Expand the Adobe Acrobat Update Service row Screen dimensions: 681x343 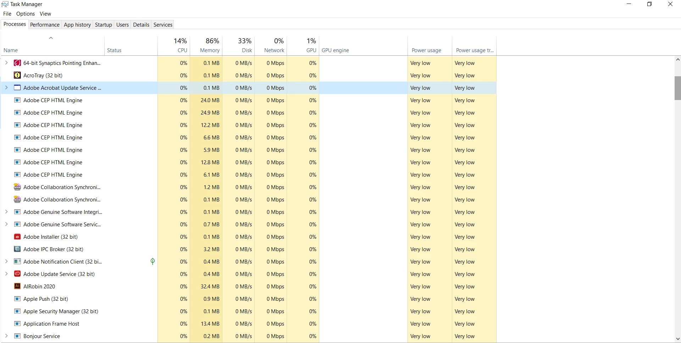tap(6, 88)
